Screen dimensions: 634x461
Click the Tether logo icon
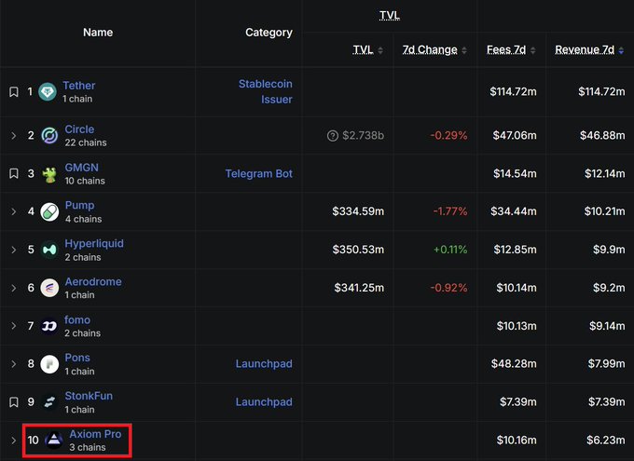(48, 92)
